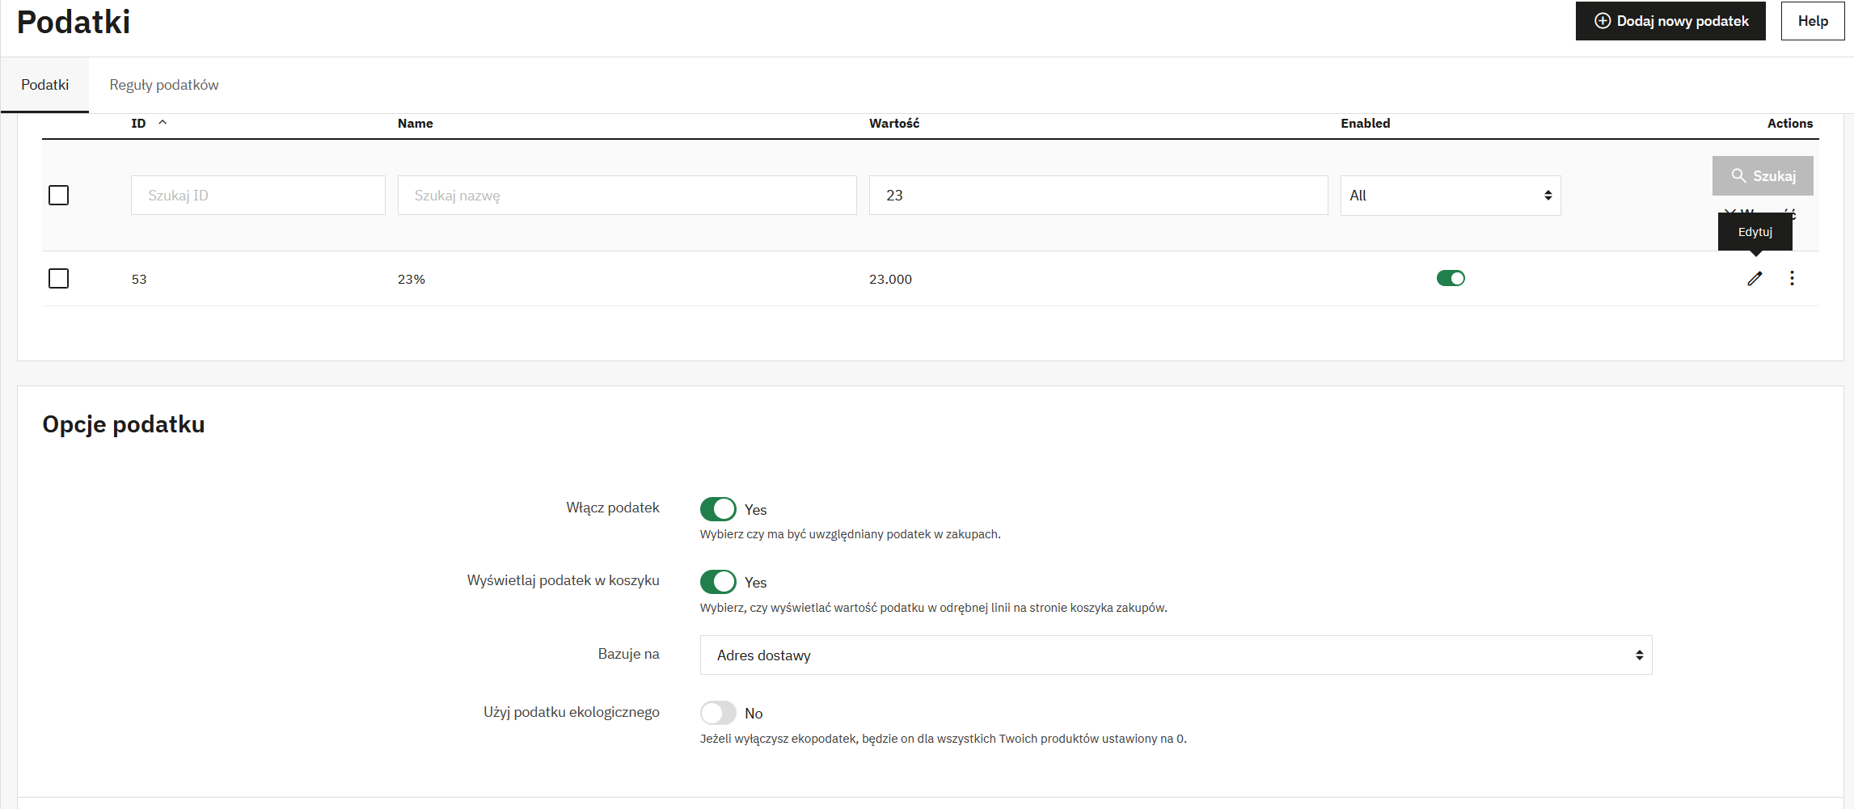This screenshot has width=1854, height=809.
Task: Click the Szukaj ID search field
Action: coord(258,196)
